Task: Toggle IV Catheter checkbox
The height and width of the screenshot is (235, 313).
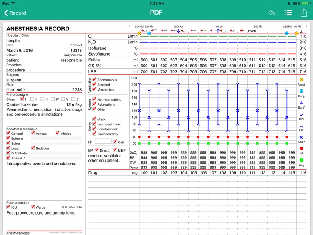Action: 8,153
